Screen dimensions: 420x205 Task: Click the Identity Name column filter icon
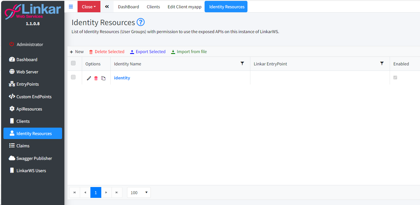coord(242,63)
